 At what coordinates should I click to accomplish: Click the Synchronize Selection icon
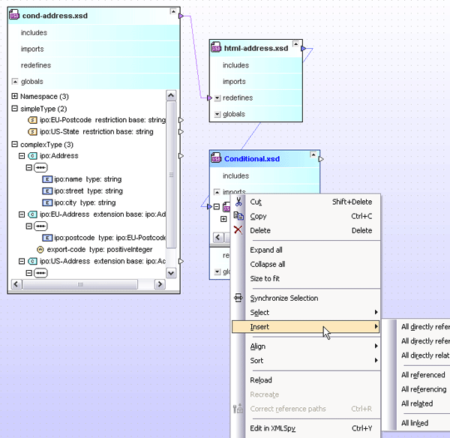(x=238, y=298)
